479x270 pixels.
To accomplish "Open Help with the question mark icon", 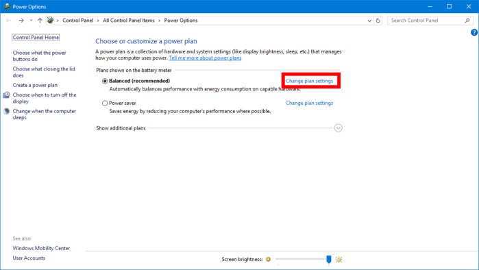I will click(x=474, y=32).
